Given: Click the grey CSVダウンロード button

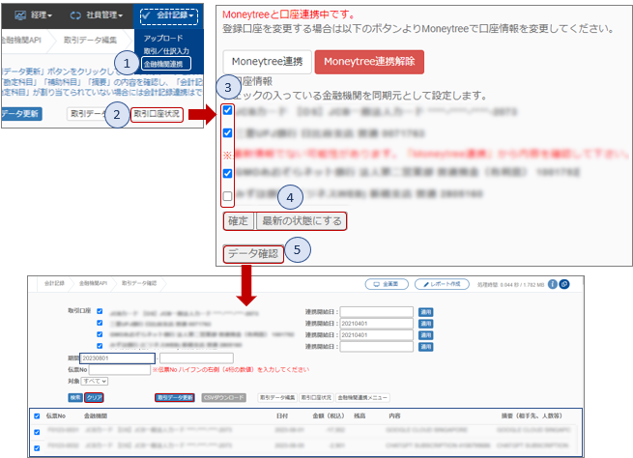Looking at the screenshot, I should click(x=223, y=397).
